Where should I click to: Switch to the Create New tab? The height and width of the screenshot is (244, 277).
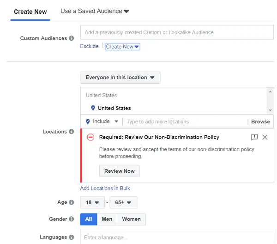click(30, 12)
